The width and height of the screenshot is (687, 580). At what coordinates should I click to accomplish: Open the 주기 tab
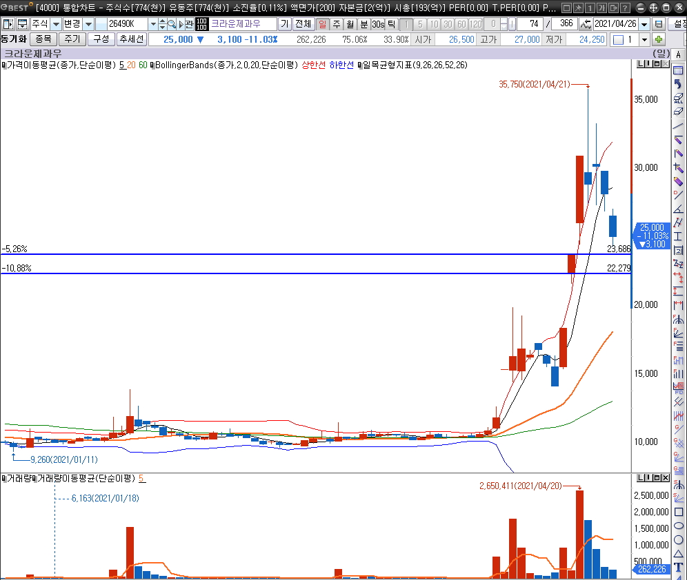pyautogui.click(x=72, y=39)
